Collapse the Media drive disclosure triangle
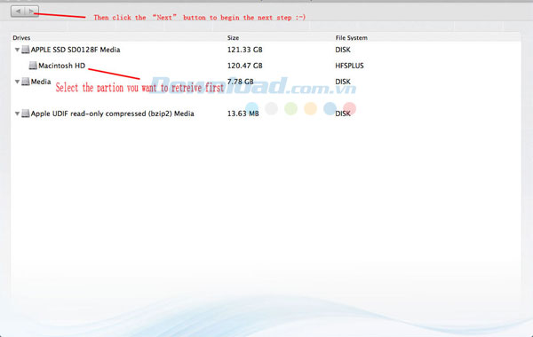The height and width of the screenshot is (337, 533). click(17, 82)
